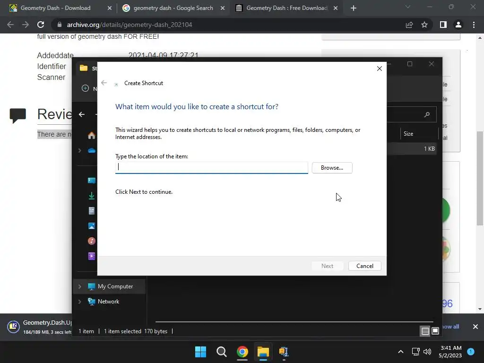The width and height of the screenshot is (484, 363).
Task: Open a new Chrome tab
Action: pos(354,9)
